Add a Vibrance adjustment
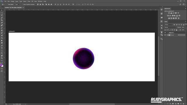Viewport: 187px width, 105px height. [178, 13]
